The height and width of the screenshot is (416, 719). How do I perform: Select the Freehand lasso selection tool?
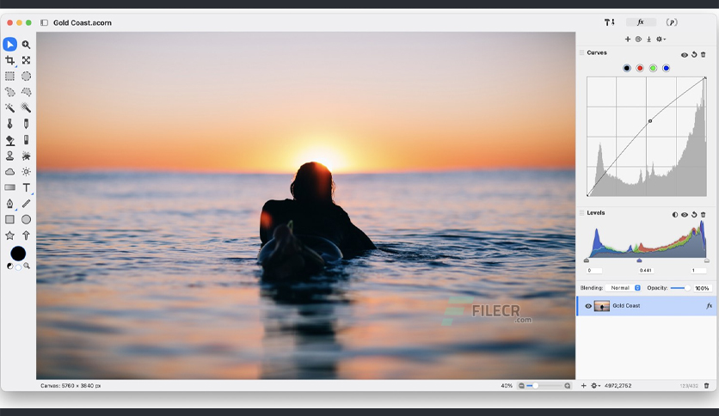point(10,92)
